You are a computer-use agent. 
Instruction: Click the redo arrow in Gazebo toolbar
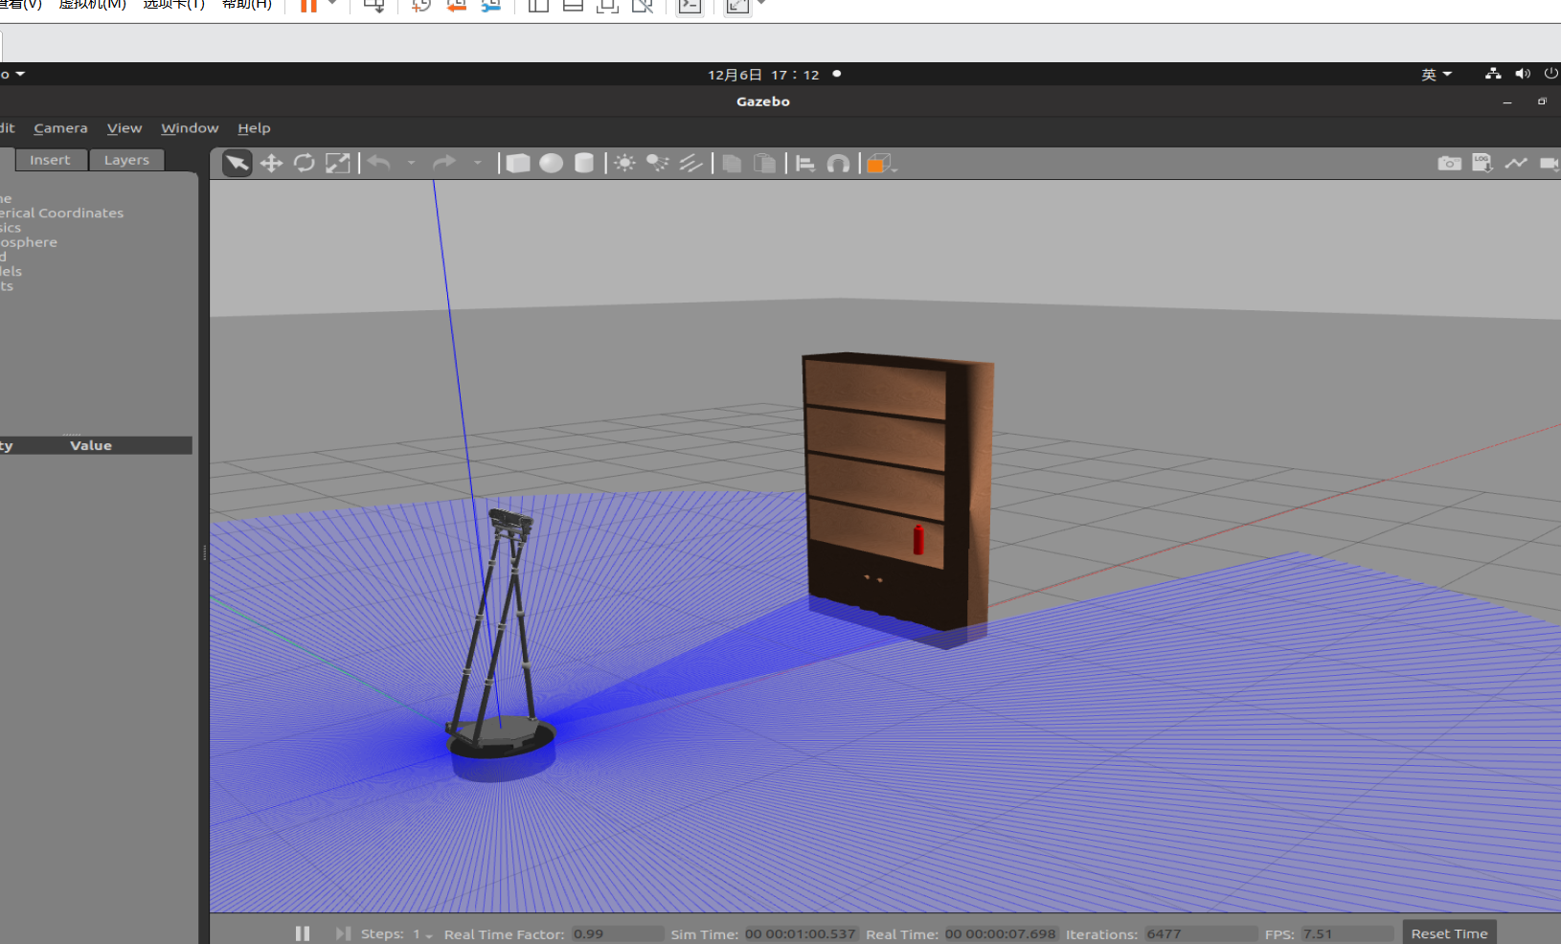point(444,163)
